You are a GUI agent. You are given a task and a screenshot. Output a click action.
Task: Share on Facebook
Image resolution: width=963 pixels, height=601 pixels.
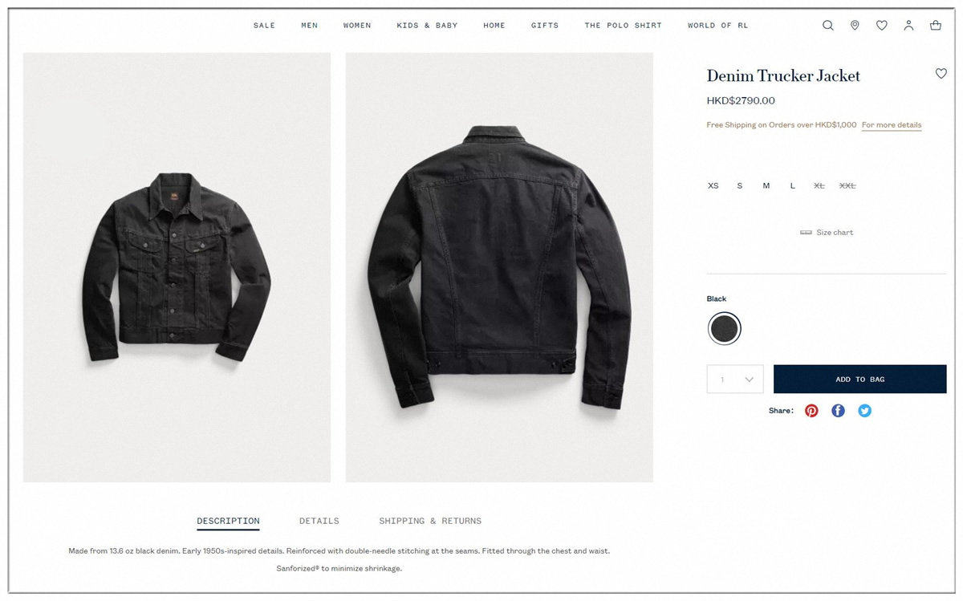click(x=838, y=411)
